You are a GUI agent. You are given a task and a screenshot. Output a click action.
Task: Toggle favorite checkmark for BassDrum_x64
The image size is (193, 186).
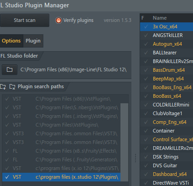point(146,70)
